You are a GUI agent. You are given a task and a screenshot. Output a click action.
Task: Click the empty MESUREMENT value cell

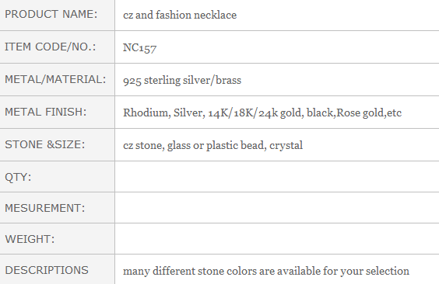pos(277,207)
